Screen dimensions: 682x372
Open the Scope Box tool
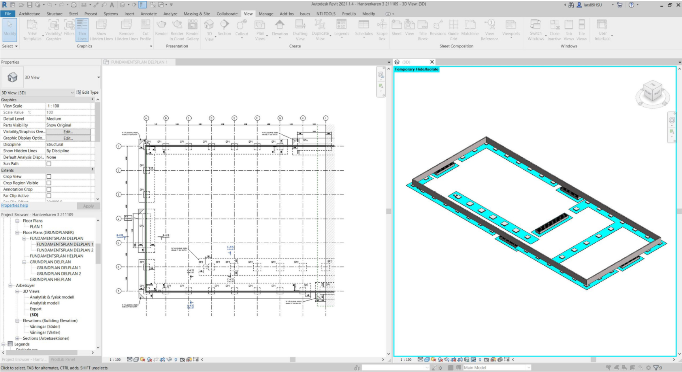tap(382, 30)
